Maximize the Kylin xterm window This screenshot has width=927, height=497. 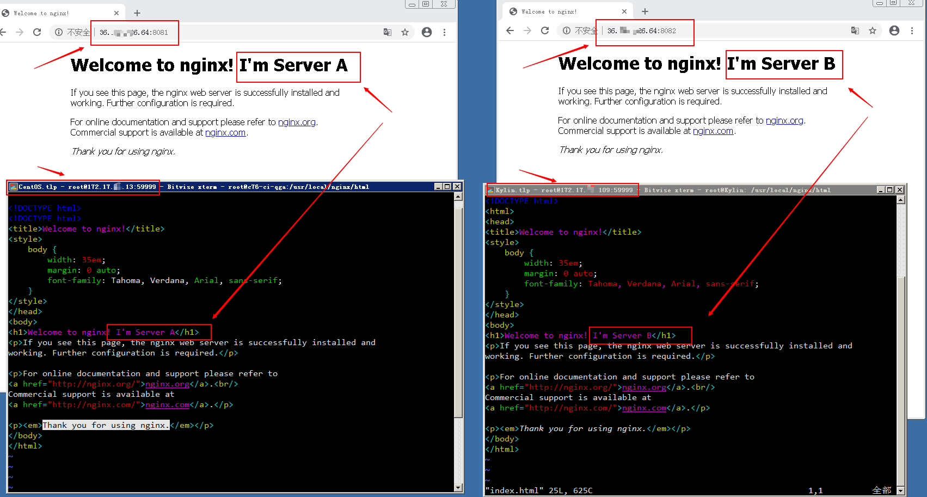(889, 190)
